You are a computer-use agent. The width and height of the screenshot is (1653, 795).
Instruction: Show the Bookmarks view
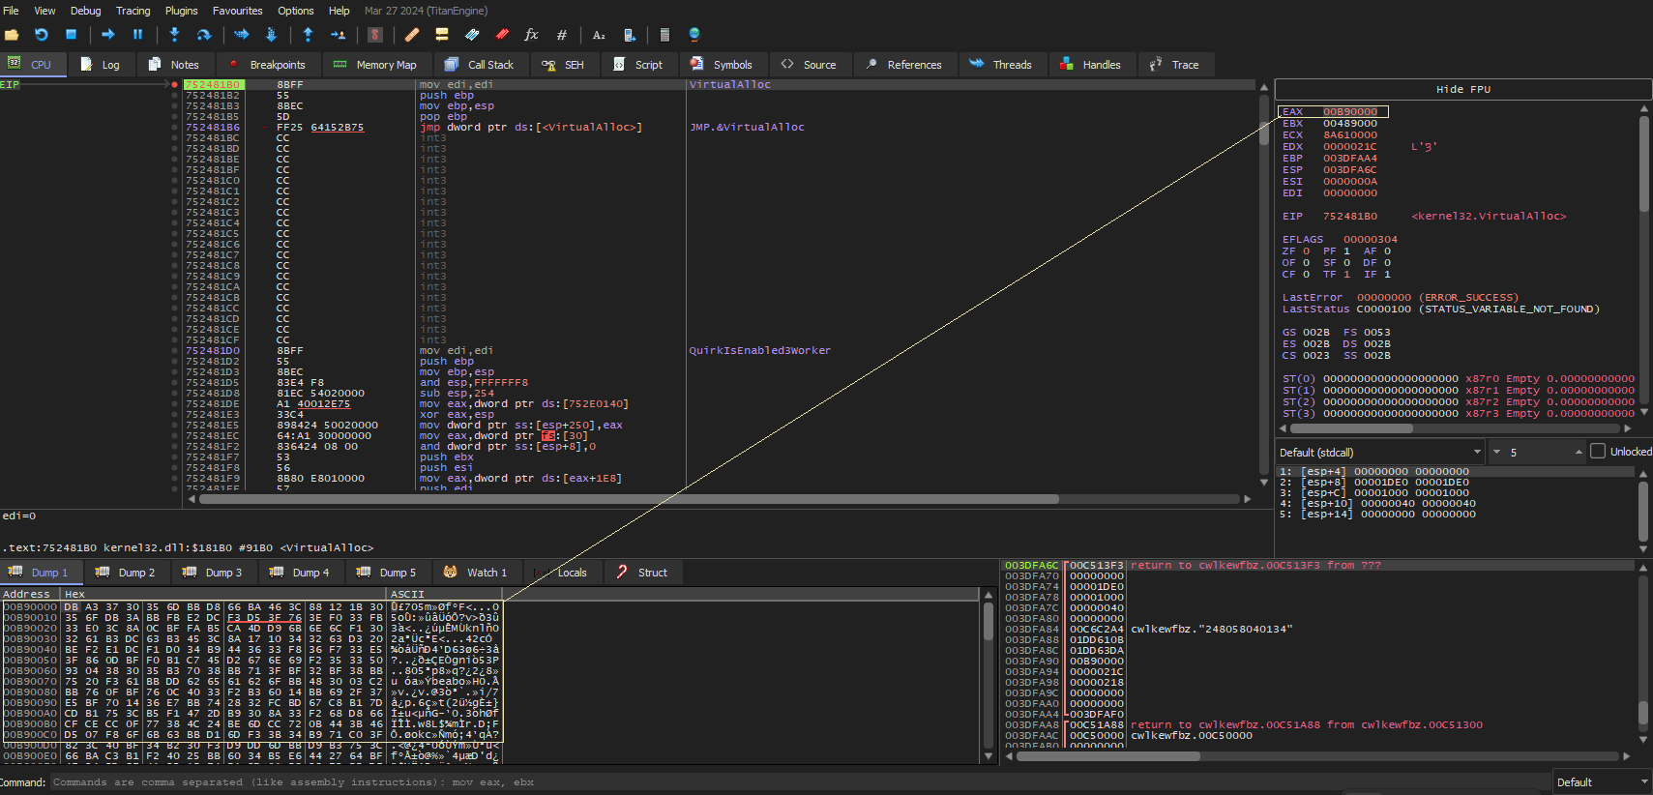[502, 35]
